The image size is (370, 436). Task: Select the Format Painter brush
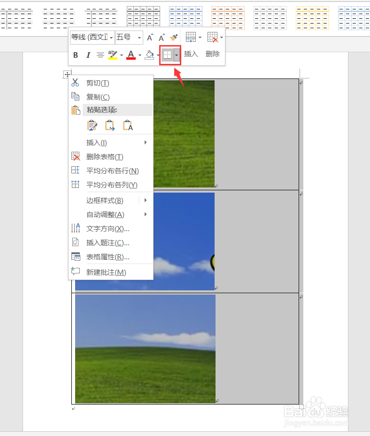point(174,37)
